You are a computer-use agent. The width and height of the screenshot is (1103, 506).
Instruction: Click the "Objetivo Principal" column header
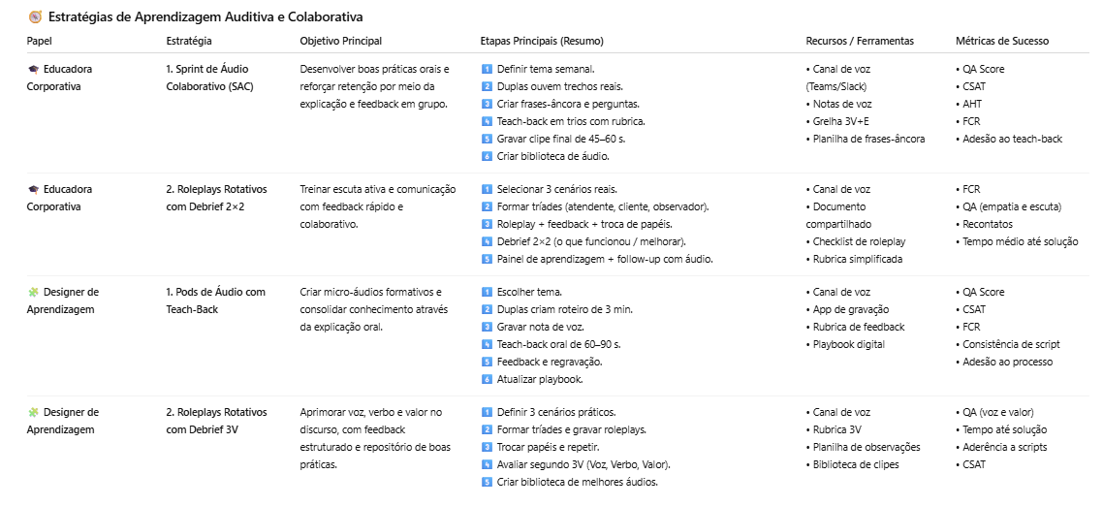pyautogui.click(x=340, y=42)
